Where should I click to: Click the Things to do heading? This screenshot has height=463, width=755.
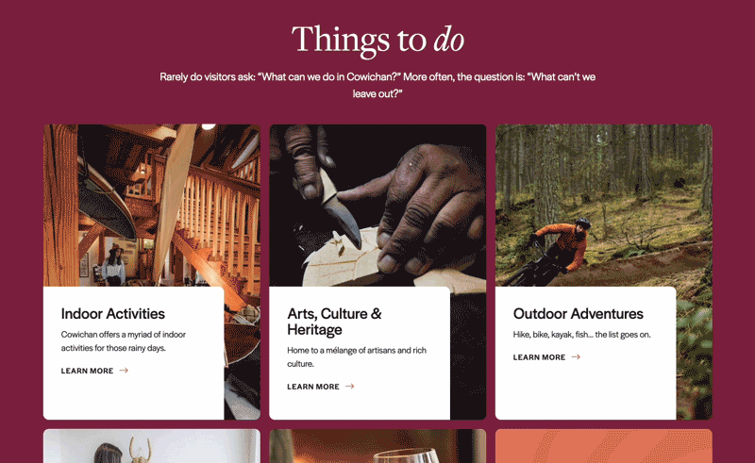click(377, 40)
